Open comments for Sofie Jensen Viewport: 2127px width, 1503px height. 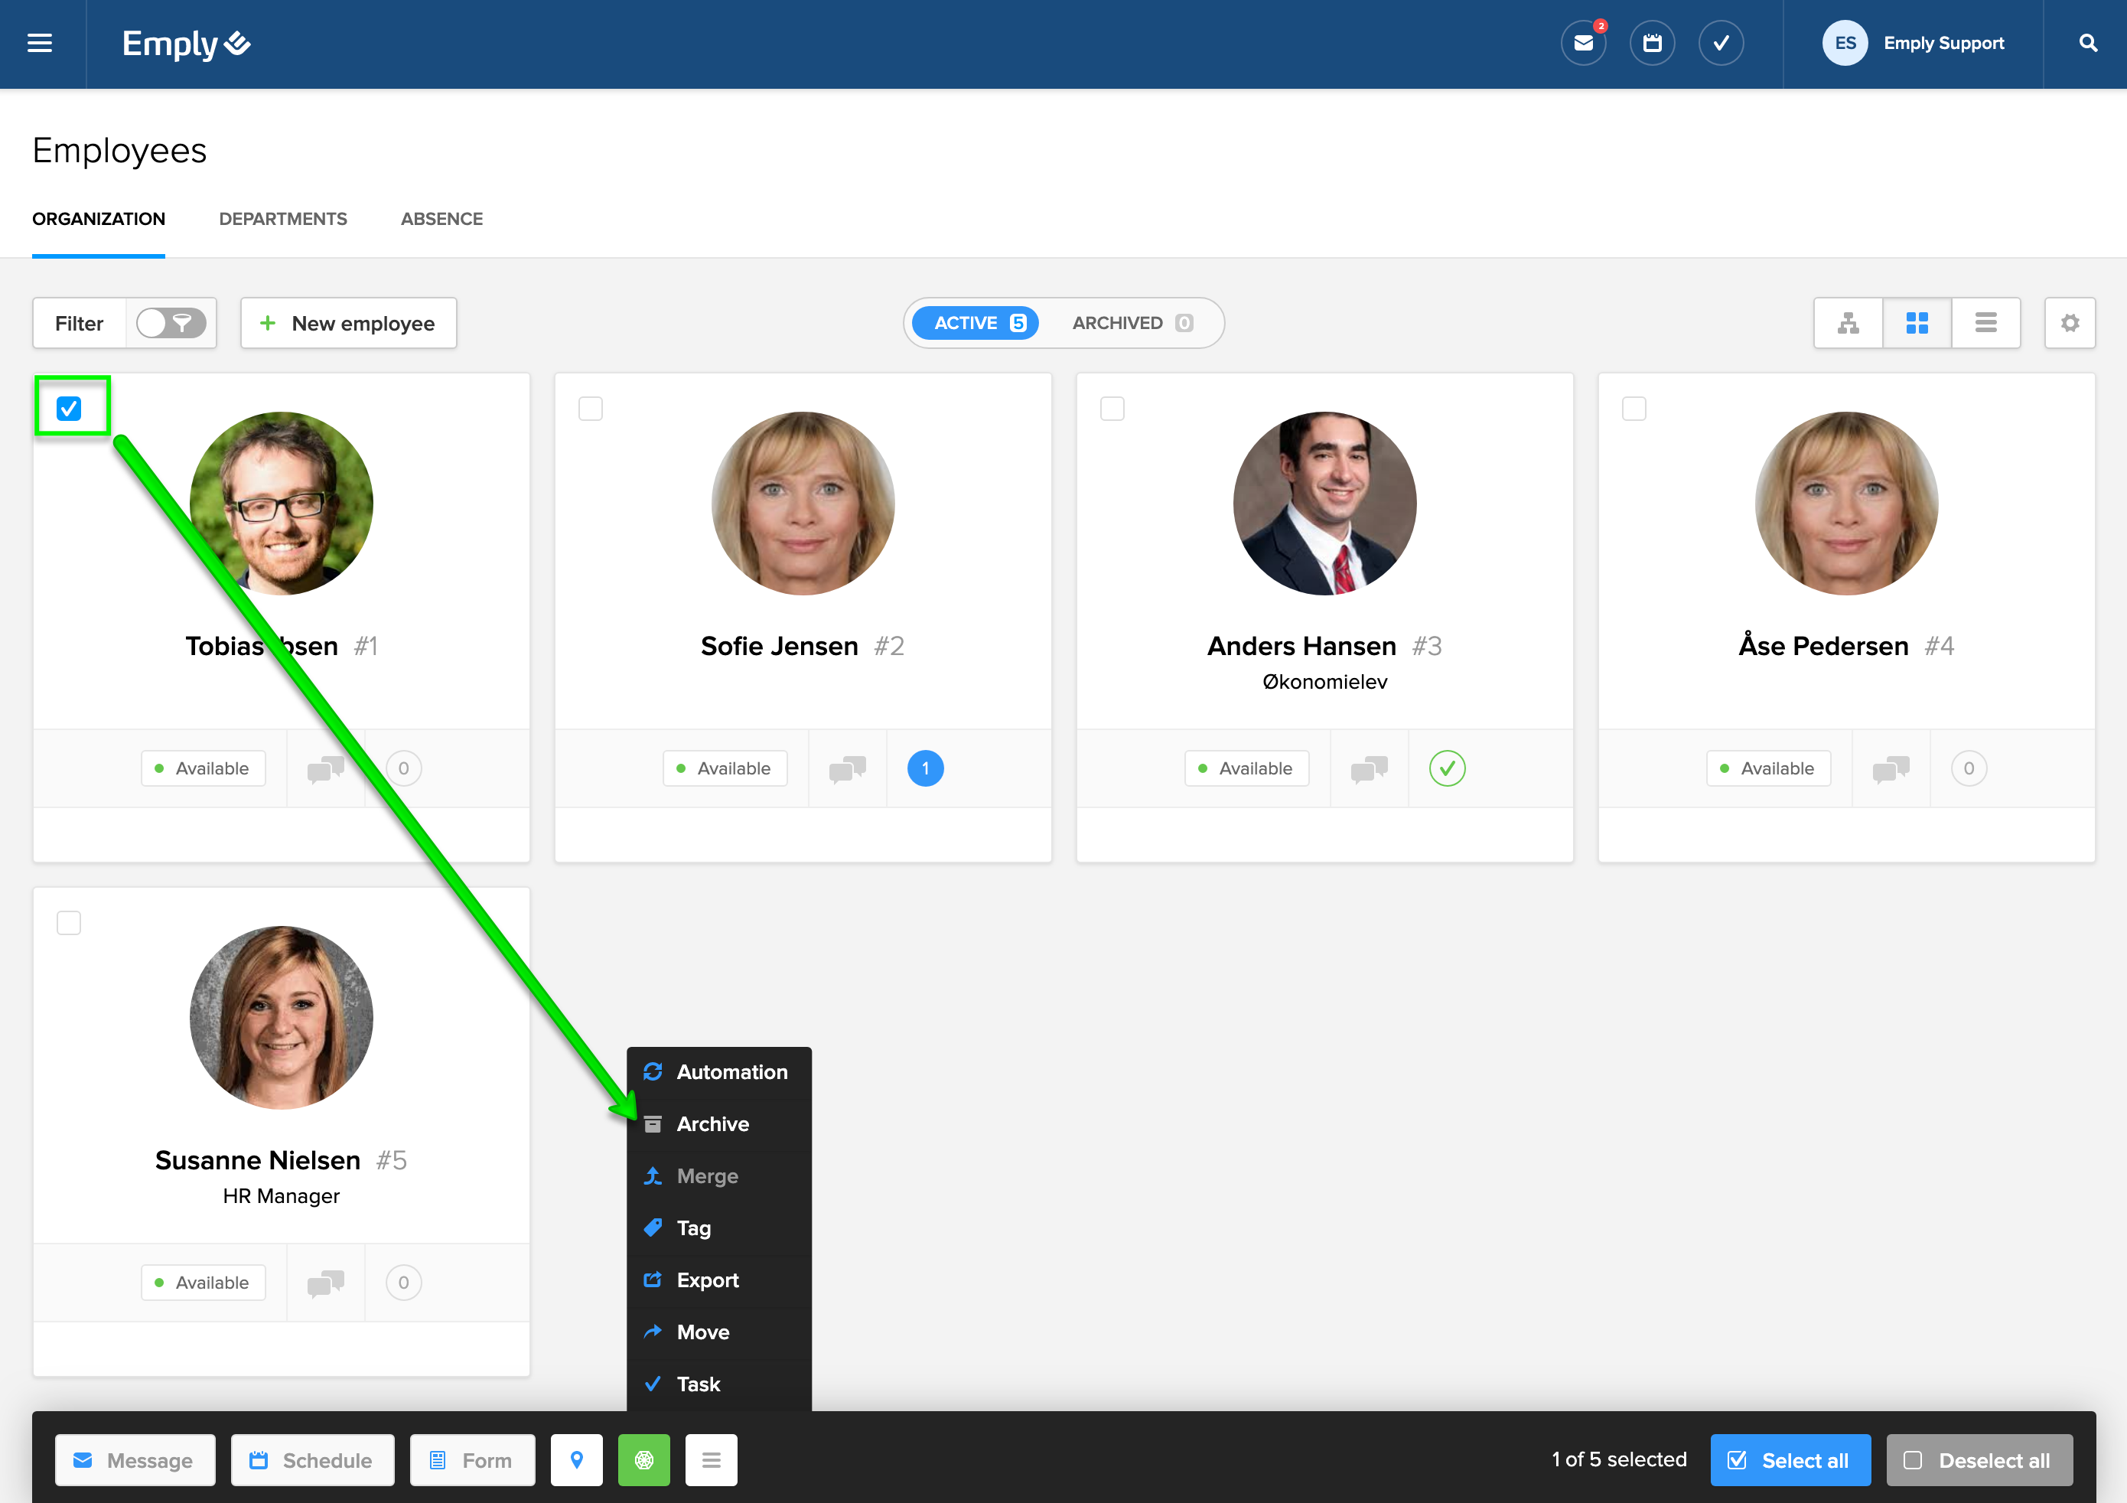pos(848,769)
